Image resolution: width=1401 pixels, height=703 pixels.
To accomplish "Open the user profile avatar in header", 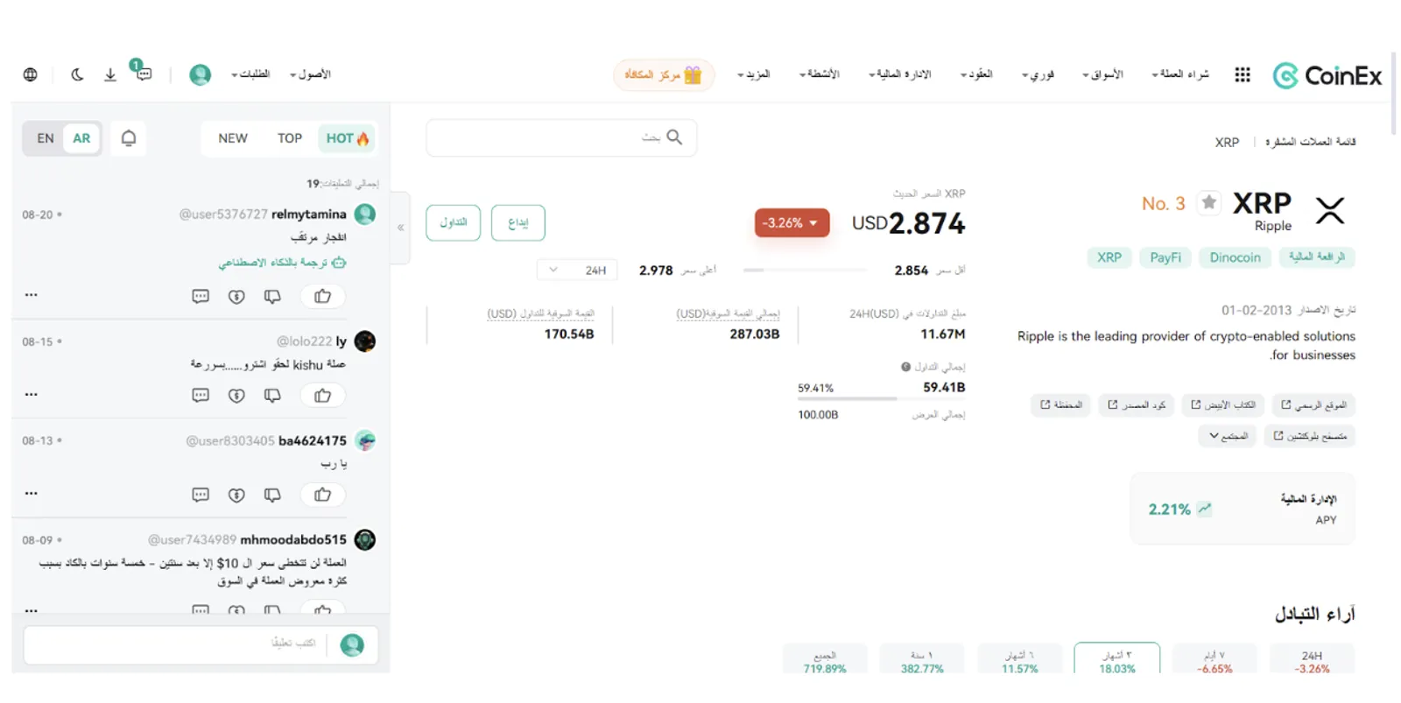I will [201, 74].
